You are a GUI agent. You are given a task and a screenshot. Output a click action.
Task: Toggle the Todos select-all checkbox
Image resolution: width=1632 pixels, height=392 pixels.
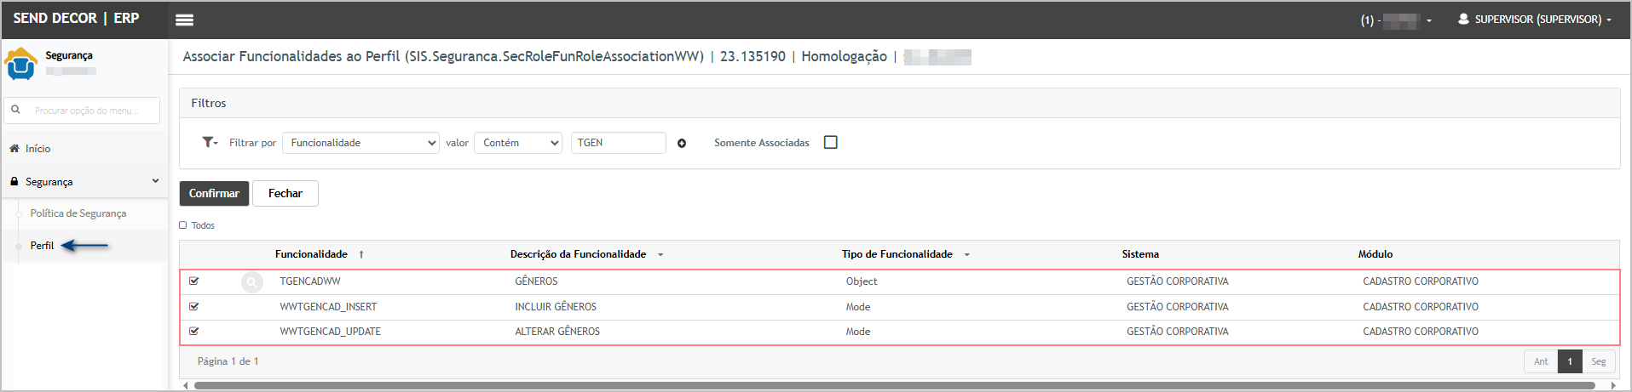pos(183,225)
